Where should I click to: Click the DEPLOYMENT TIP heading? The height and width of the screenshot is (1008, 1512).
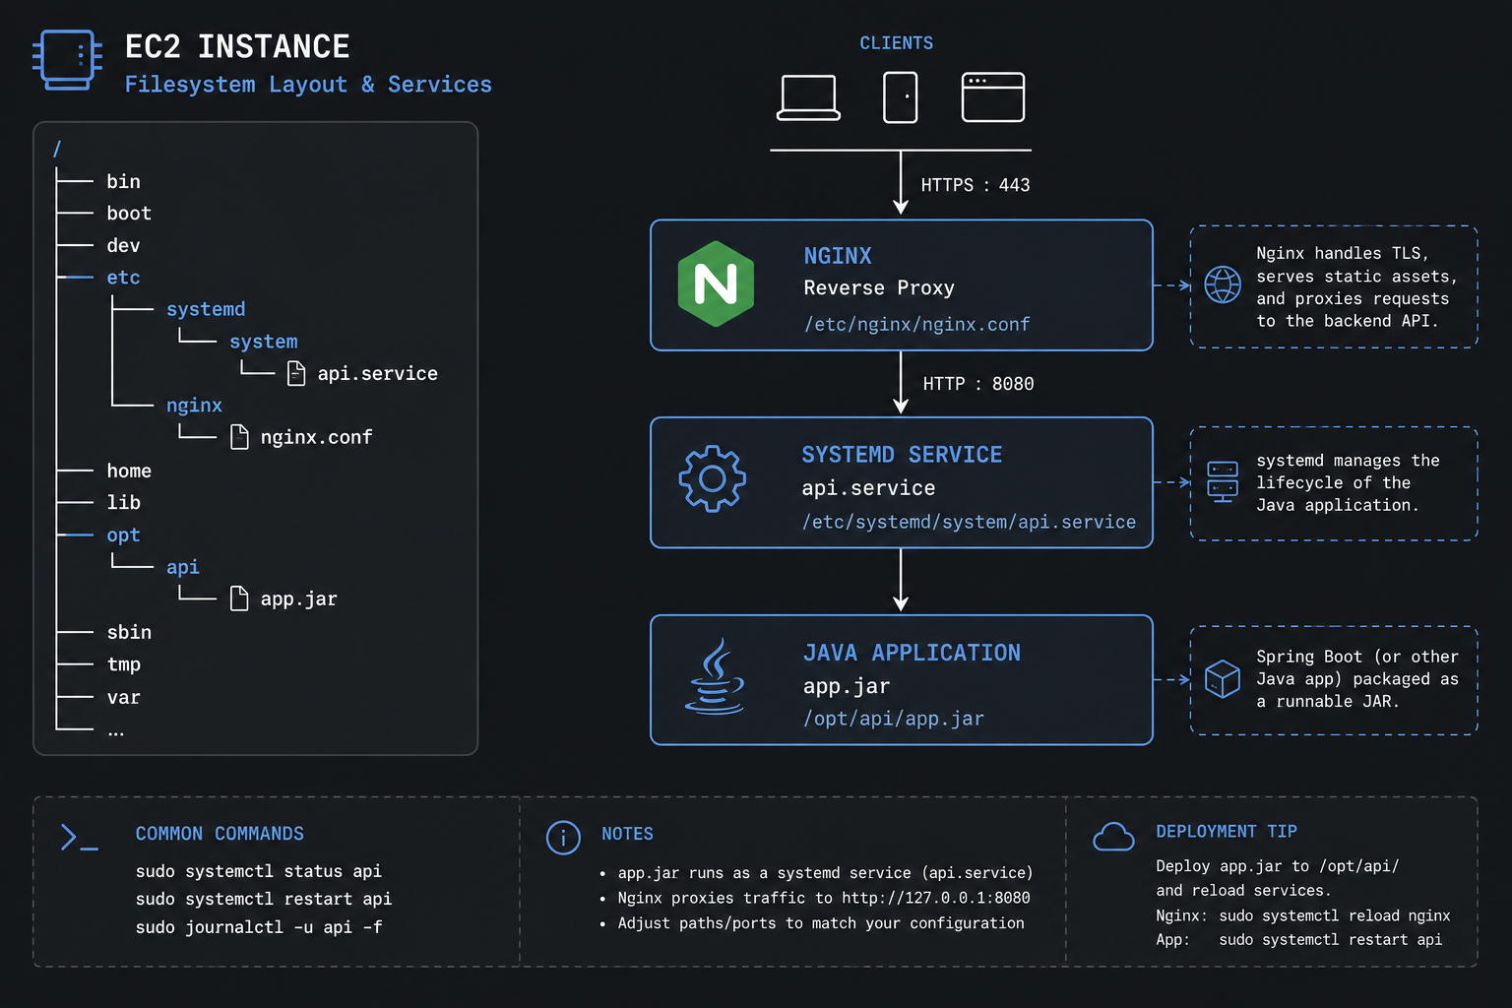point(1227,832)
